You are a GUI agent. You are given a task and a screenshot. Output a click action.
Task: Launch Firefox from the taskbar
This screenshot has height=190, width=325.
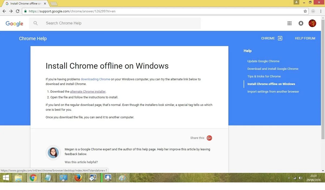pyautogui.click(x=78, y=178)
